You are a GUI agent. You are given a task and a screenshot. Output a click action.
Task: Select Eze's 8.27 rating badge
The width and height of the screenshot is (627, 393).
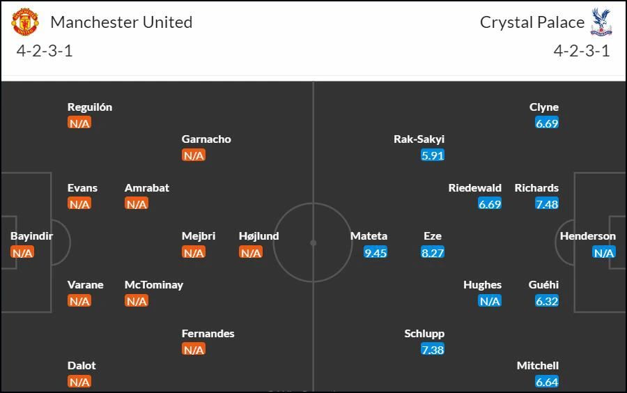click(433, 253)
